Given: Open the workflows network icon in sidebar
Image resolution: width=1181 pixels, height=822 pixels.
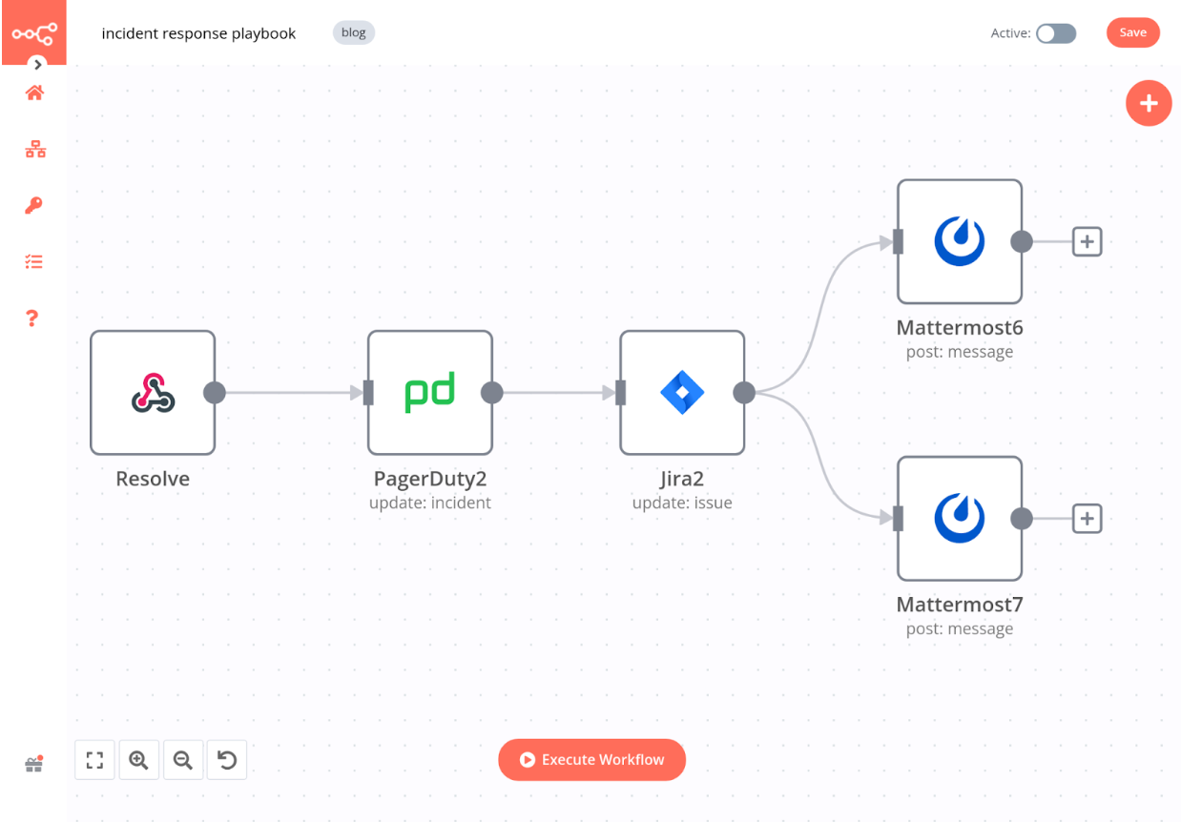Looking at the screenshot, I should pyautogui.click(x=34, y=150).
